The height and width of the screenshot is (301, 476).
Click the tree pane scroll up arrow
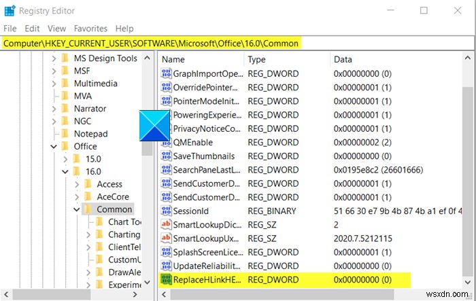148,58
